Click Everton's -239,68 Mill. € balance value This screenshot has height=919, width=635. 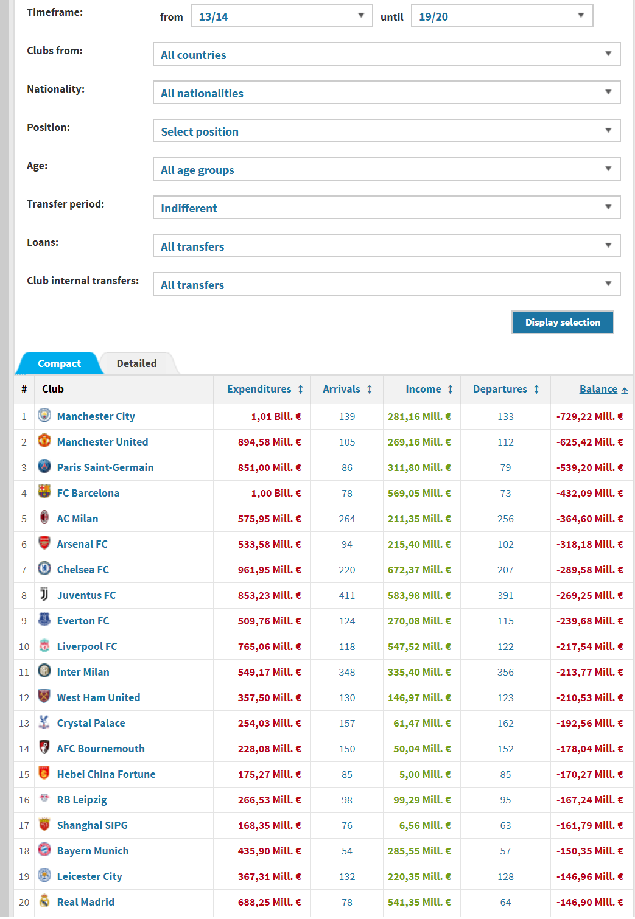pos(590,621)
